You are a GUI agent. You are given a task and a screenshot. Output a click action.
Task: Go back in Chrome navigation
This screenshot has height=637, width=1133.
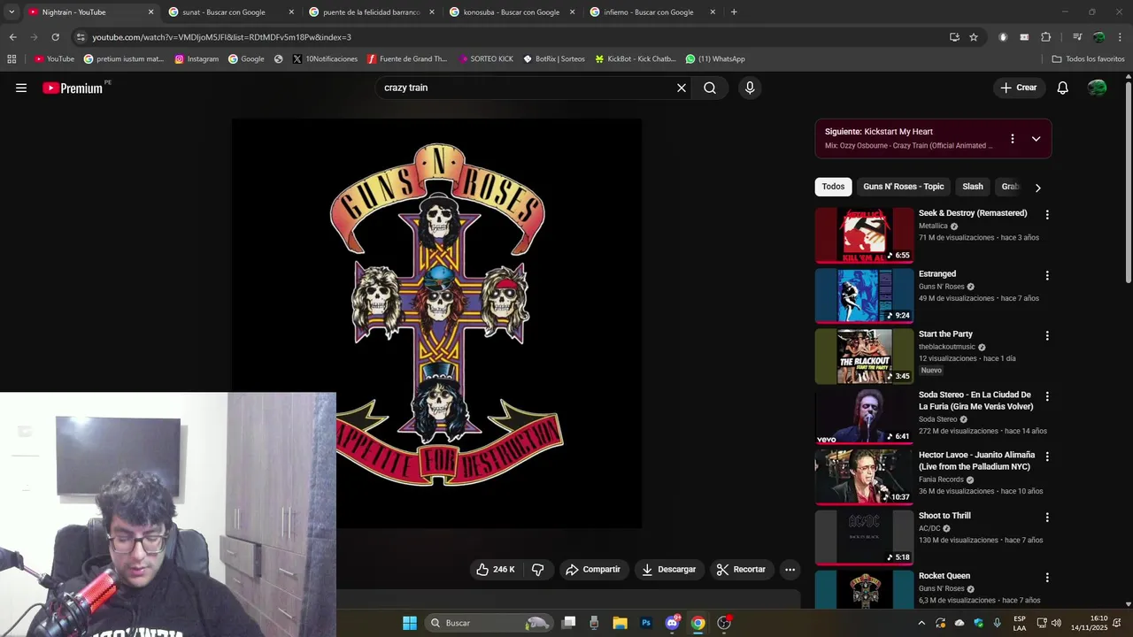pyautogui.click(x=12, y=37)
